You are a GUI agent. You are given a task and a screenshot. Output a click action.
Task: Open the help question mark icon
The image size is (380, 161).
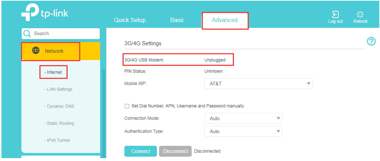pos(371,41)
